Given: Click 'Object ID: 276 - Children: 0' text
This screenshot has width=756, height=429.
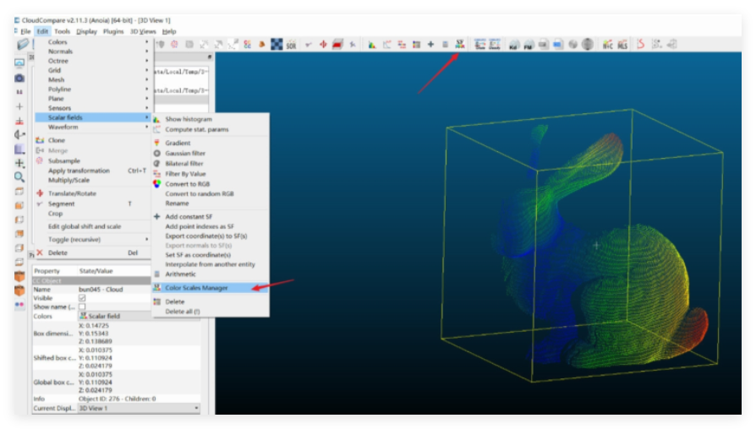Looking at the screenshot, I should point(118,399).
